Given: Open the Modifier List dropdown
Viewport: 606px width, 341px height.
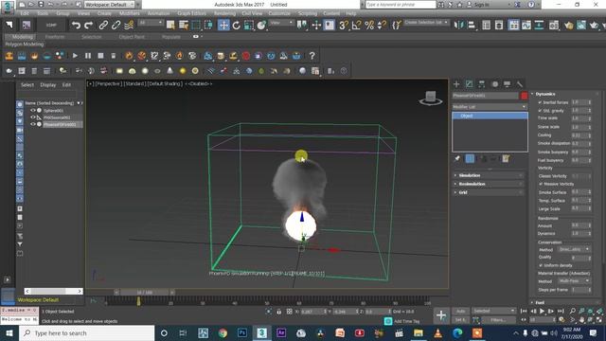Looking at the screenshot, I should tap(490, 107).
